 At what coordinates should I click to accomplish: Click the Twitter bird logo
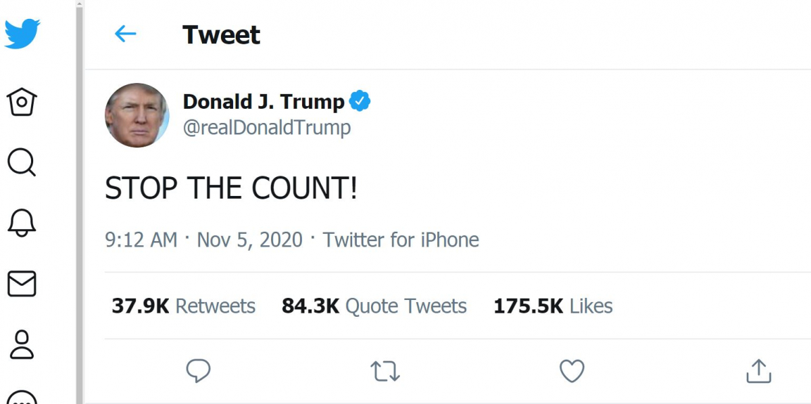click(22, 34)
